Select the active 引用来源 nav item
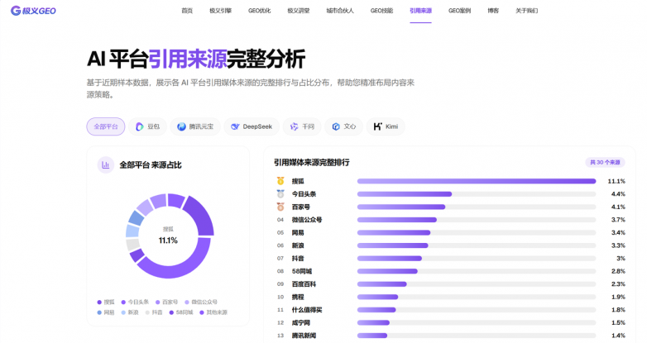The height and width of the screenshot is (343, 647). [420, 11]
